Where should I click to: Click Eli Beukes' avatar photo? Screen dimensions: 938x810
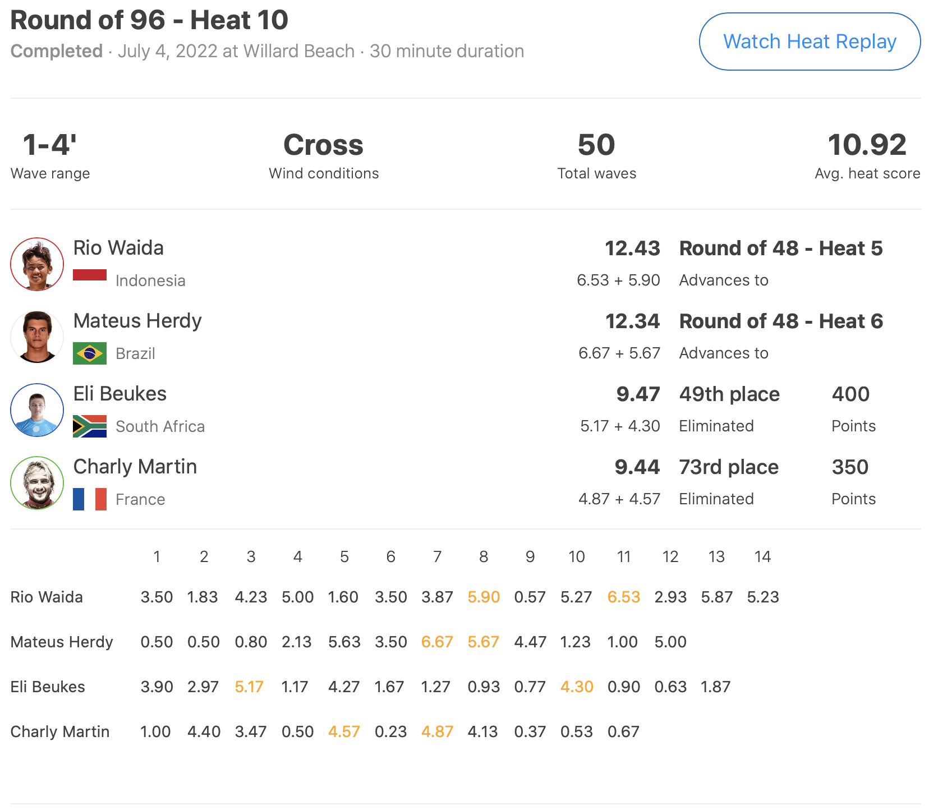37,410
